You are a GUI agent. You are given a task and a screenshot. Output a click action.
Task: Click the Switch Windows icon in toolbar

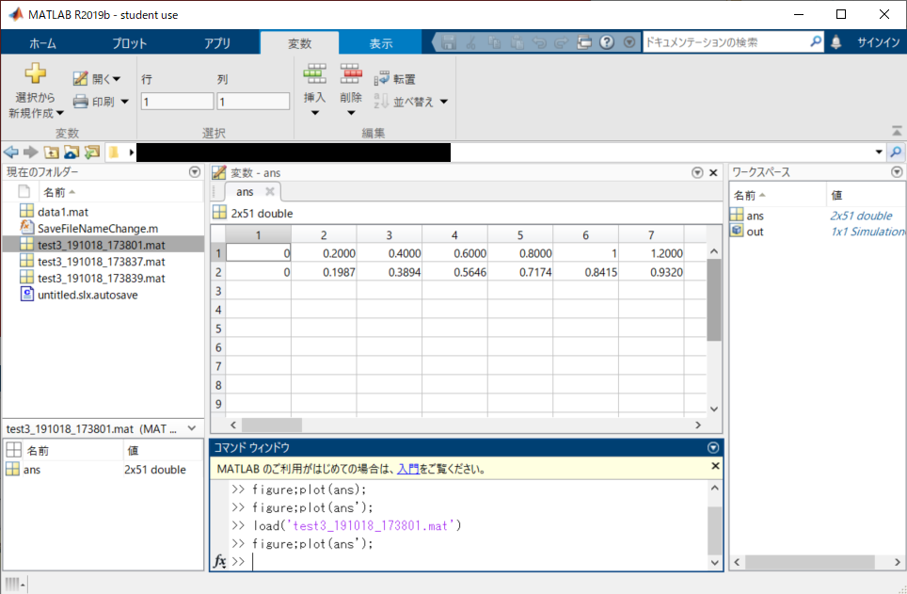[584, 42]
